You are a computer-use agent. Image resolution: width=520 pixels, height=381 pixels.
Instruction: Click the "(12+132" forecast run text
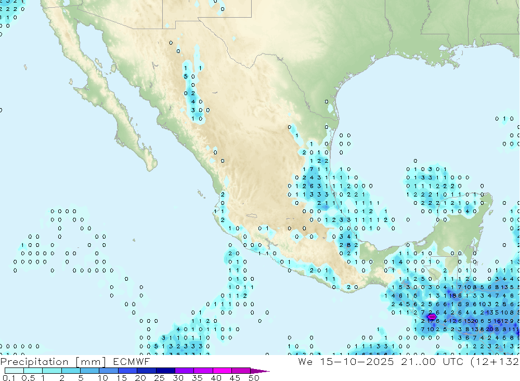pyautogui.click(x=495, y=362)
